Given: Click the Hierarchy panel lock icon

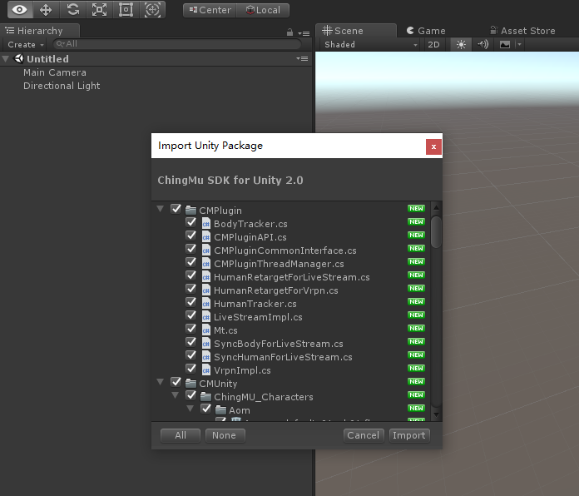Looking at the screenshot, I should click(289, 32).
